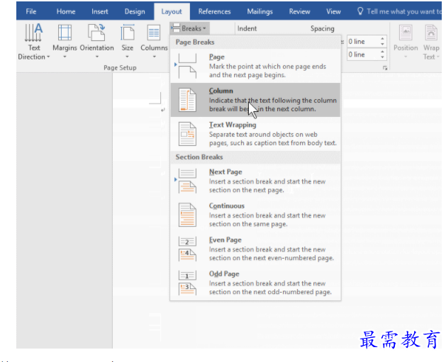Click the Column break icon
This screenshot has height=362, width=446.
click(187, 100)
